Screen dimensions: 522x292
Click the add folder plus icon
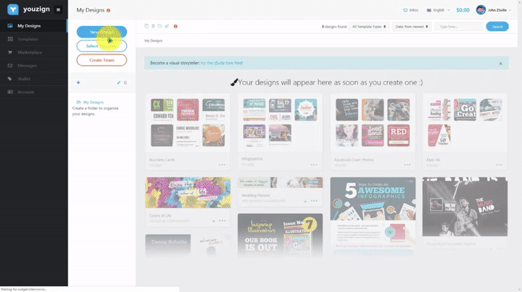coord(78,82)
